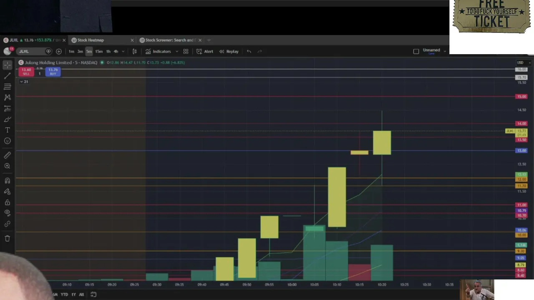Click the orange 12.00 price level label
534x300 pixels.
point(521,179)
